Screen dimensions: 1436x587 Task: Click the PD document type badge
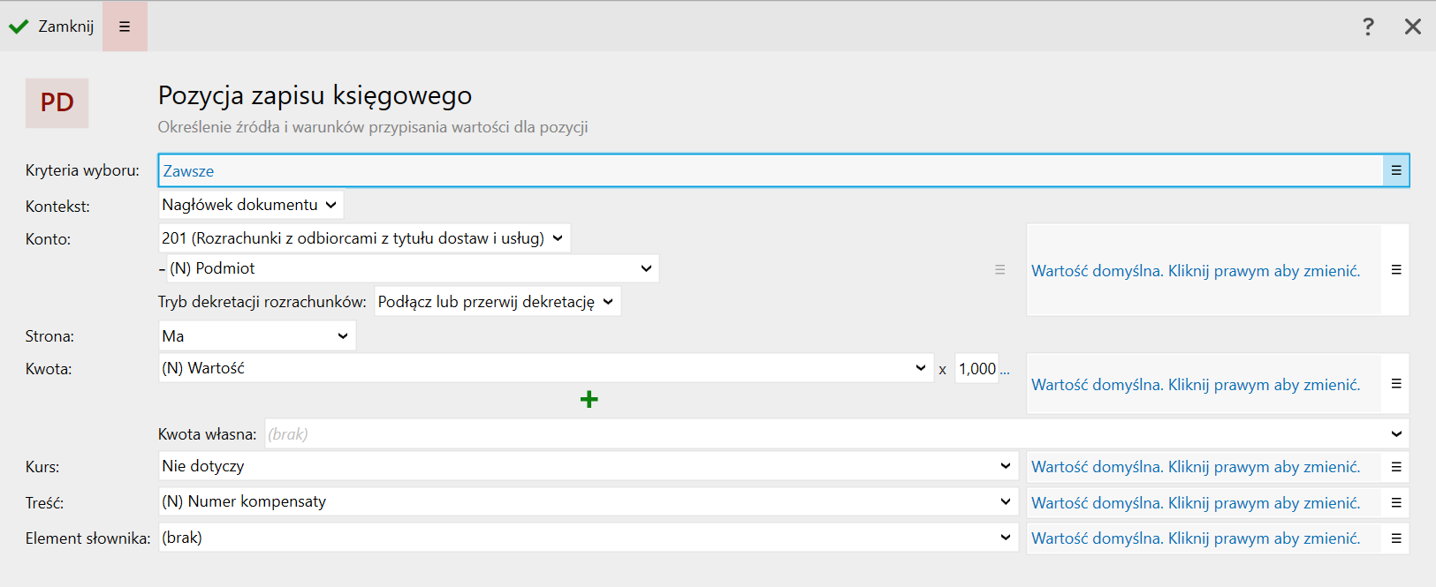pos(57,103)
